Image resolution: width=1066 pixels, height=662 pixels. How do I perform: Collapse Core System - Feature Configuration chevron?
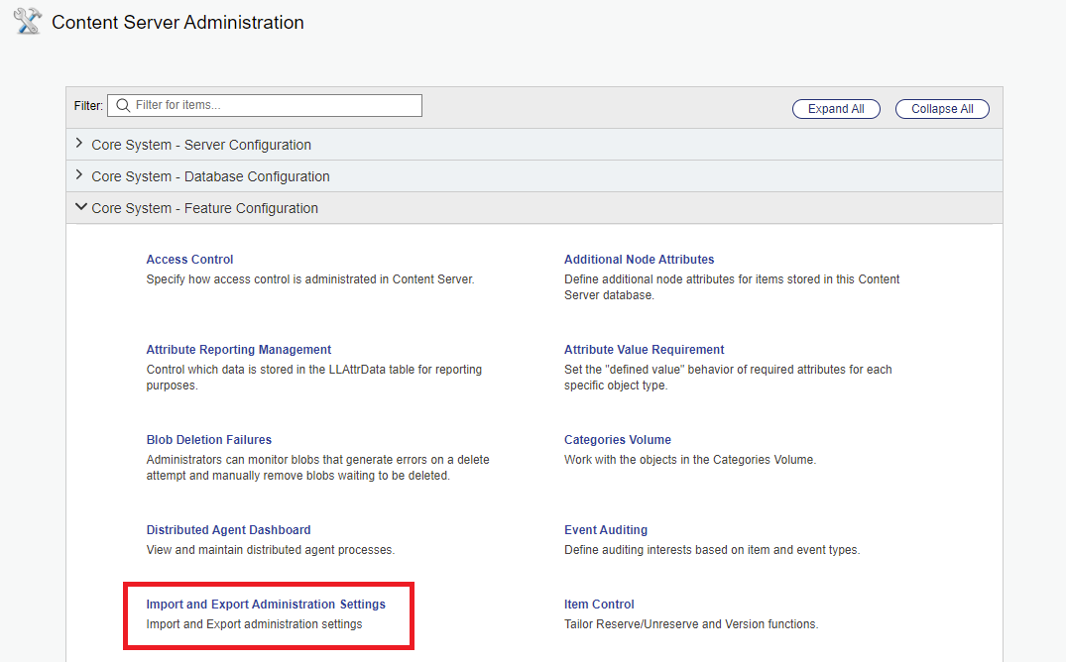click(80, 208)
